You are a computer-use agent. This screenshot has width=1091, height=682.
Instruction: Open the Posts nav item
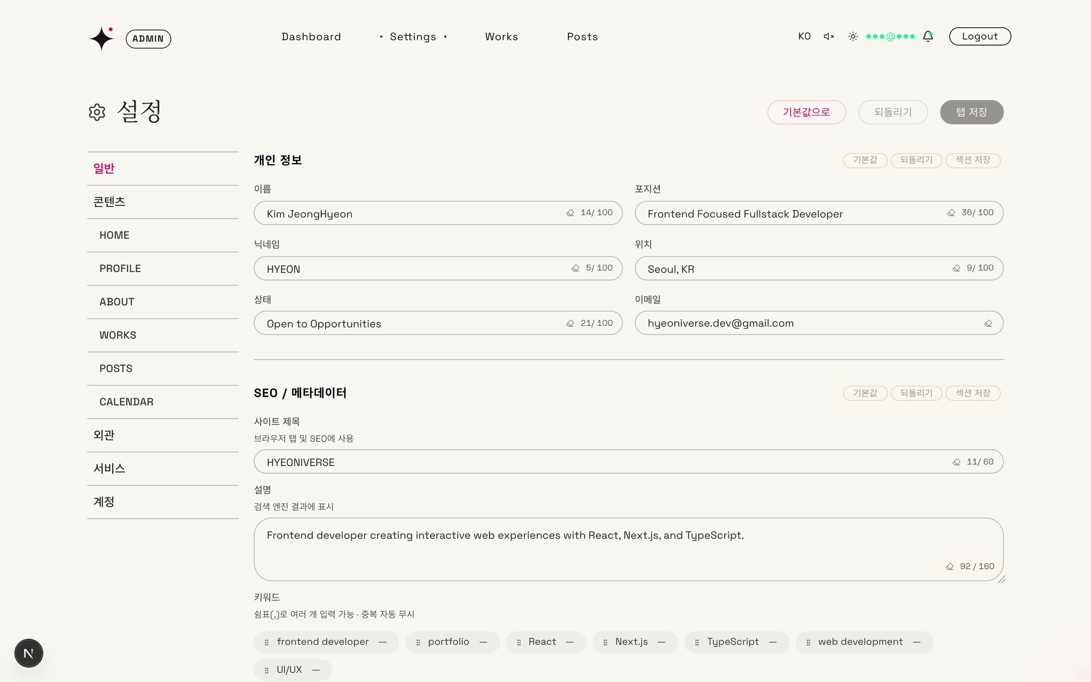tap(582, 36)
